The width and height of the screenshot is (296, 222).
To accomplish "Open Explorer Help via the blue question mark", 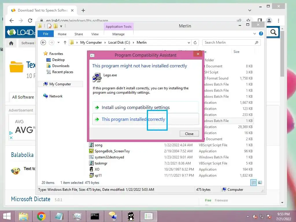I will click(x=261, y=34).
